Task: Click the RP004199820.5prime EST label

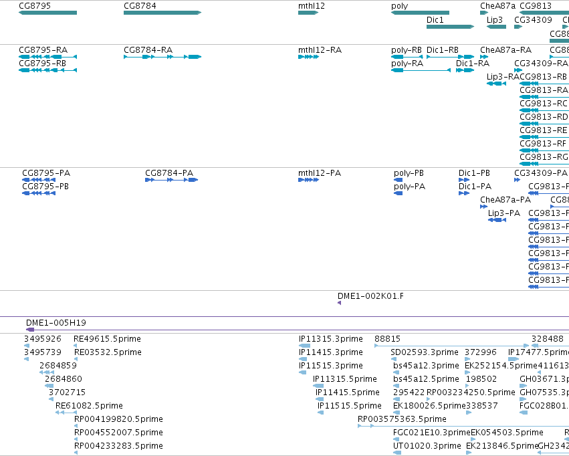Action: tap(118, 419)
